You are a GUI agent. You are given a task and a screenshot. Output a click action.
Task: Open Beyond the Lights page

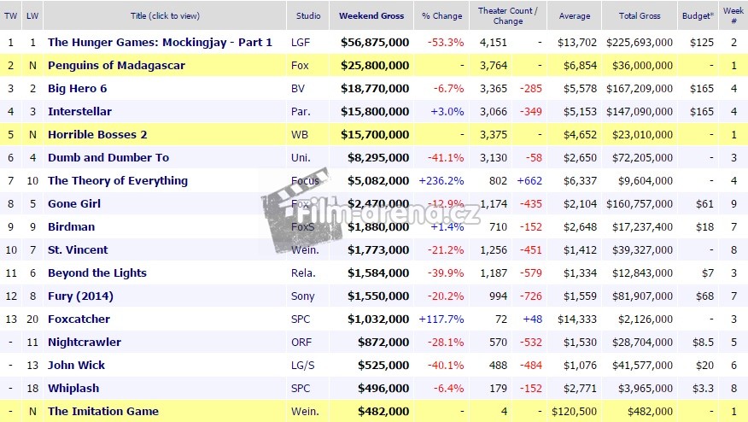pyautogui.click(x=97, y=273)
